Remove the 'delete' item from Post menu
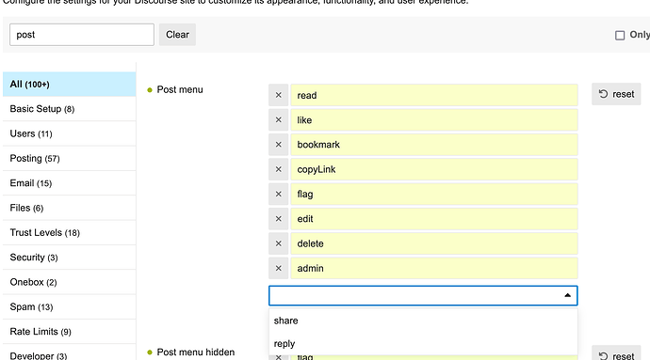The image size is (650, 360). click(278, 243)
